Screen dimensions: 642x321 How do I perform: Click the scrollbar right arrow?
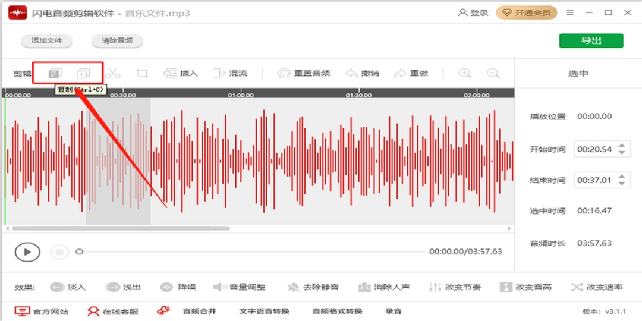(510, 228)
